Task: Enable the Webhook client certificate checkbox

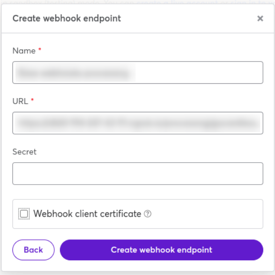Action: pos(24,214)
